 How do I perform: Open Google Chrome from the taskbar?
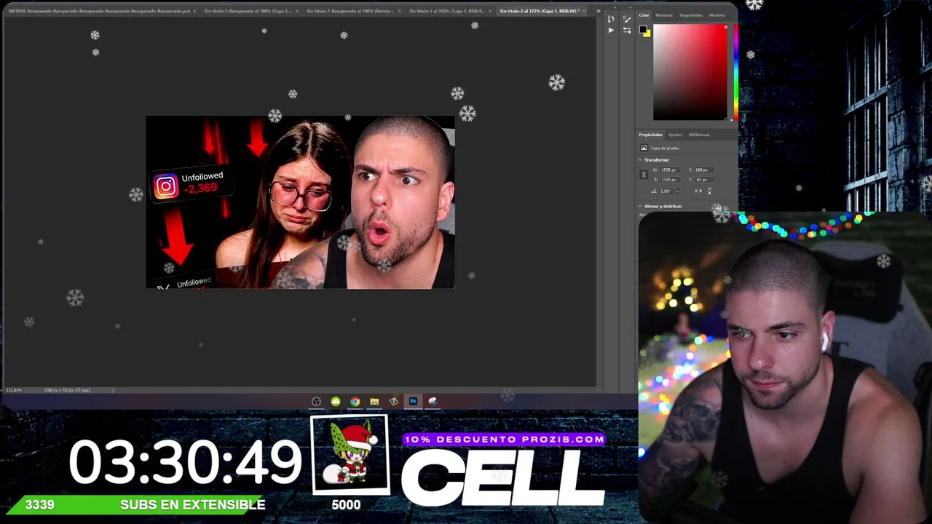tap(355, 401)
